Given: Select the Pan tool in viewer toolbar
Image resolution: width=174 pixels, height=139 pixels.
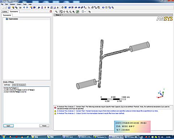Looking at the screenshot, I should (x=64, y=12).
